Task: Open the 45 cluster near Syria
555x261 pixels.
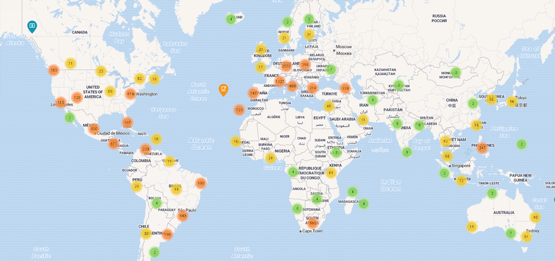Action: [x=328, y=106]
